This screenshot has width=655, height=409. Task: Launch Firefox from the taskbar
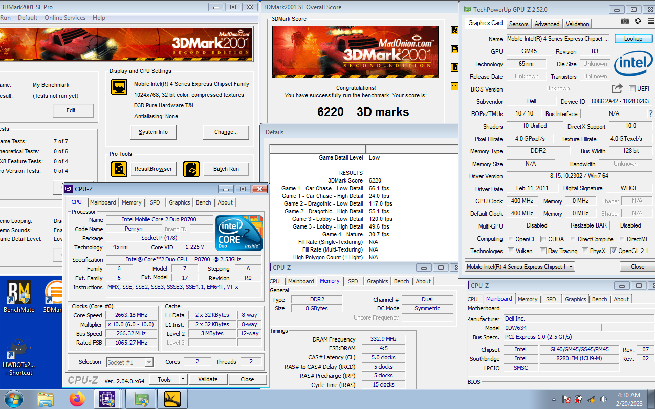[x=77, y=398]
